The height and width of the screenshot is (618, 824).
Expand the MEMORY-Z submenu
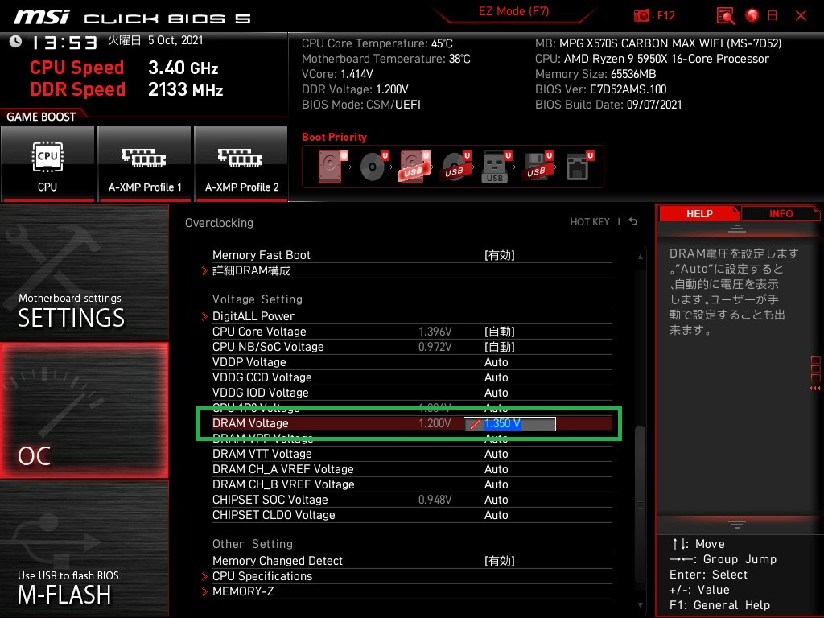[243, 591]
